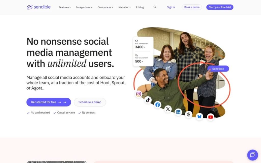
Task: Click the 'Cancel anytime' text
Action: 66,113
